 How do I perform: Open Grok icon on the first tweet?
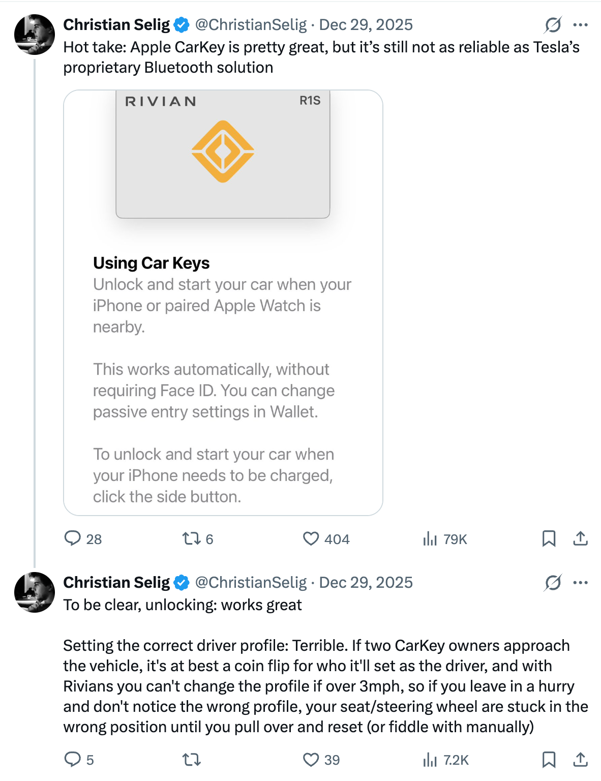click(553, 24)
